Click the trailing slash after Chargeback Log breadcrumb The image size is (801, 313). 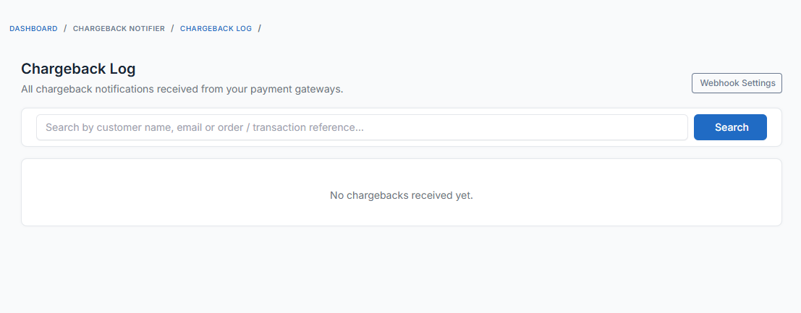(x=260, y=29)
